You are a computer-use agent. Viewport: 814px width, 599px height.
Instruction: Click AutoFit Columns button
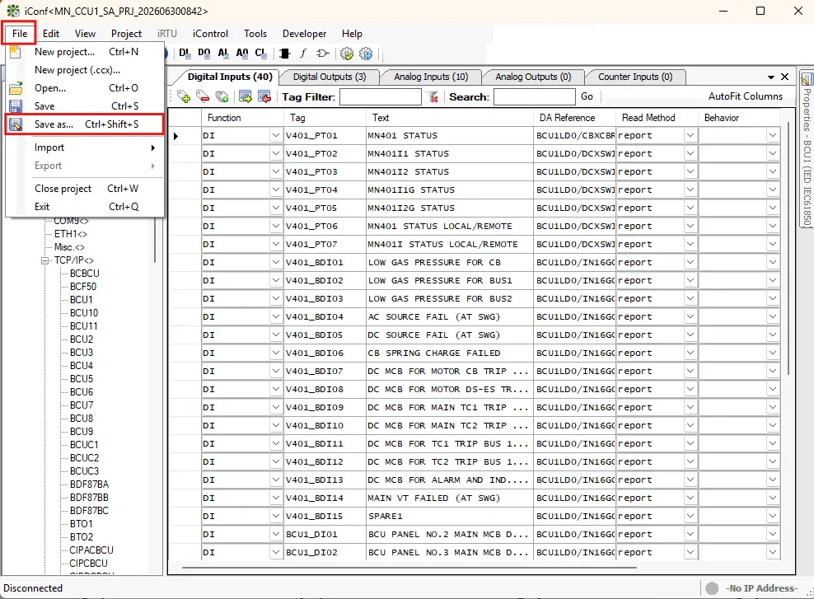point(745,96)
